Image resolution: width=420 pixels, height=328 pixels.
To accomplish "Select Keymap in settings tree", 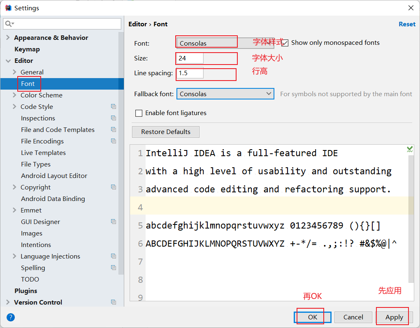I will pyautogui.click(x=27, y=49).
